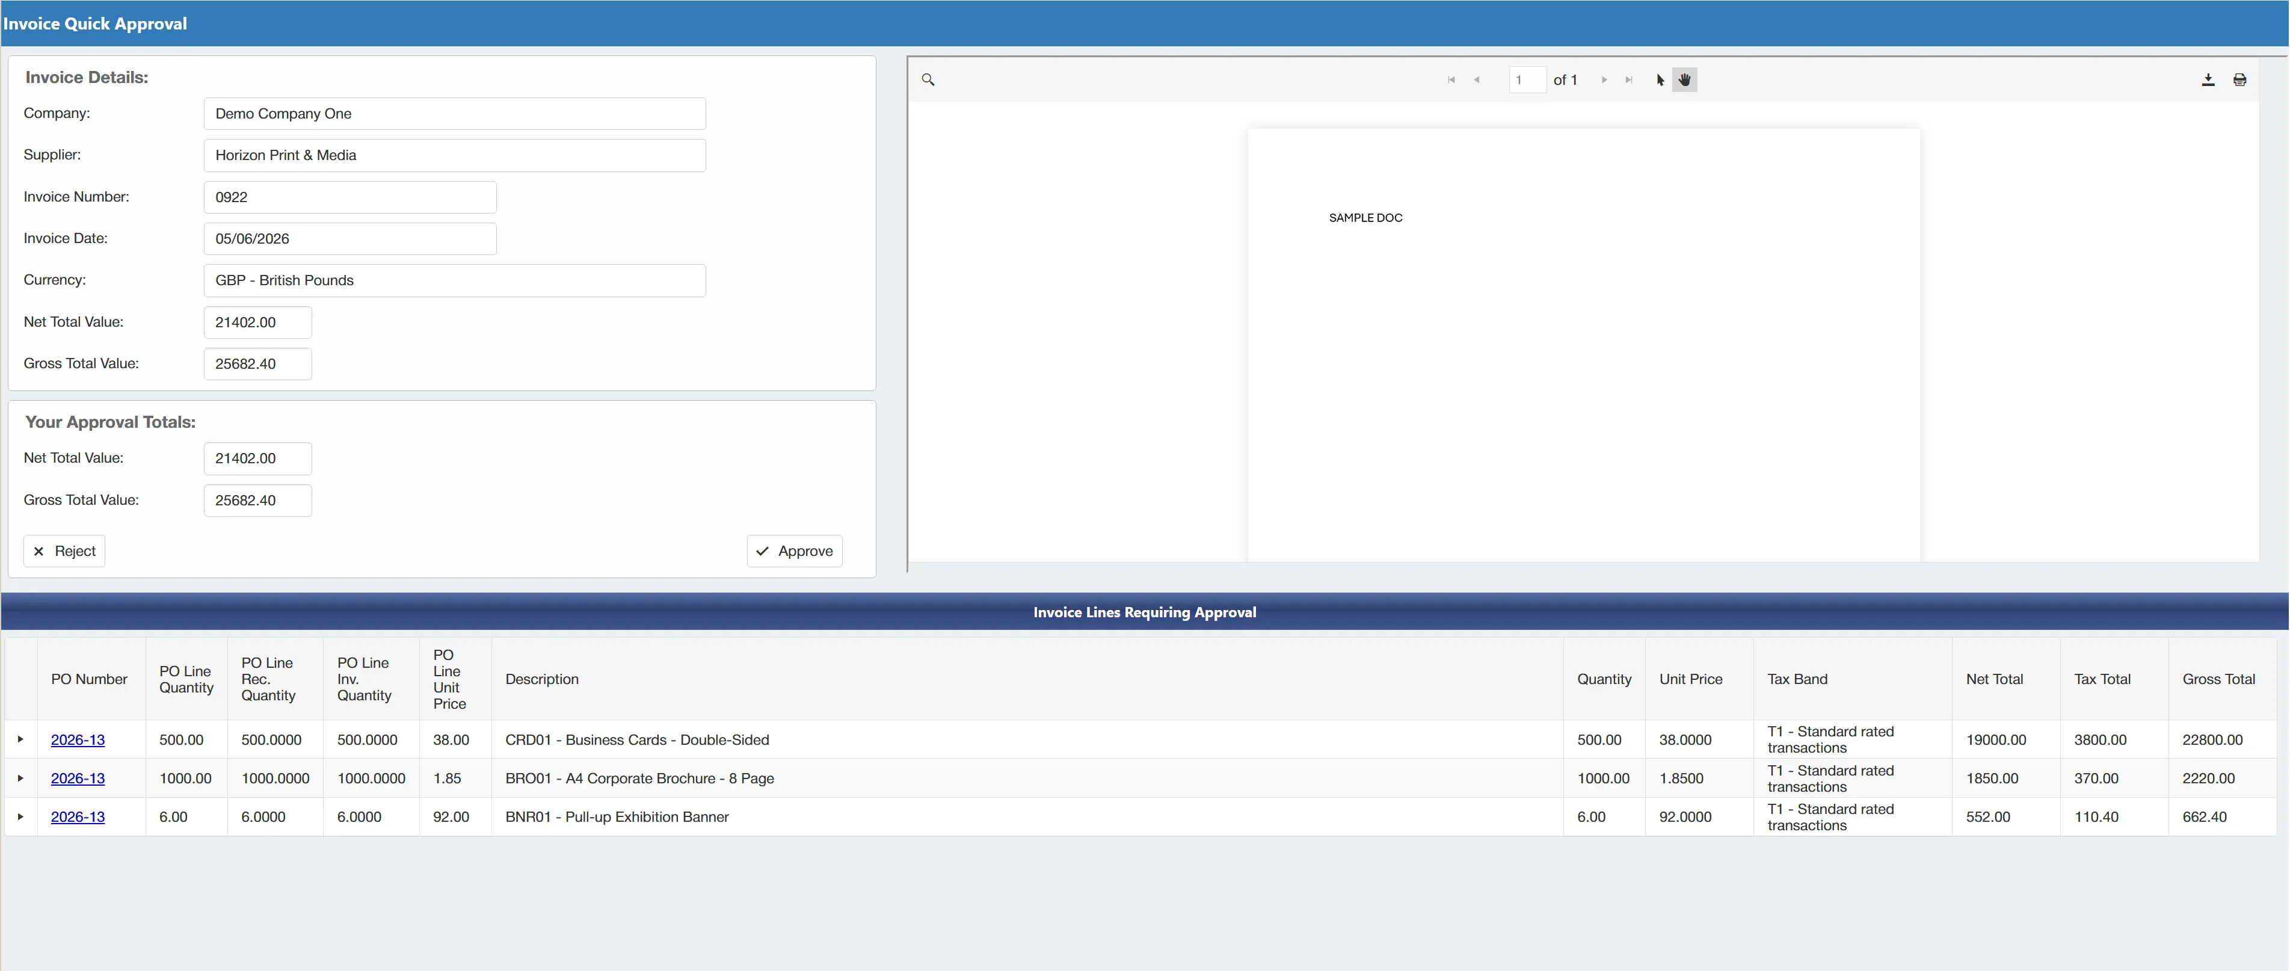Viewport: 2290px width, 971px height.
Task: Click Approval Totals Net Total Value field
Action: (258, 458)
